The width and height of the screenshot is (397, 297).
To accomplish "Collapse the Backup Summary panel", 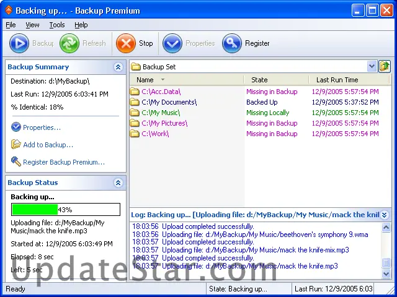I will (118, 67).
